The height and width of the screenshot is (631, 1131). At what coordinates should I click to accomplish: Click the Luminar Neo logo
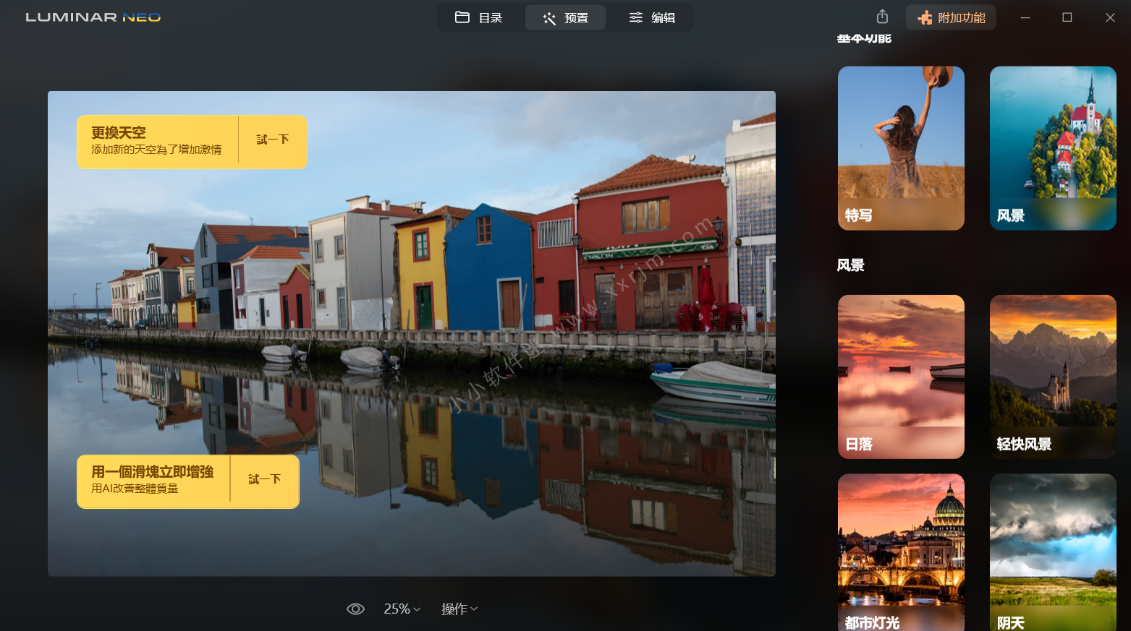click(x=93, y=17)
